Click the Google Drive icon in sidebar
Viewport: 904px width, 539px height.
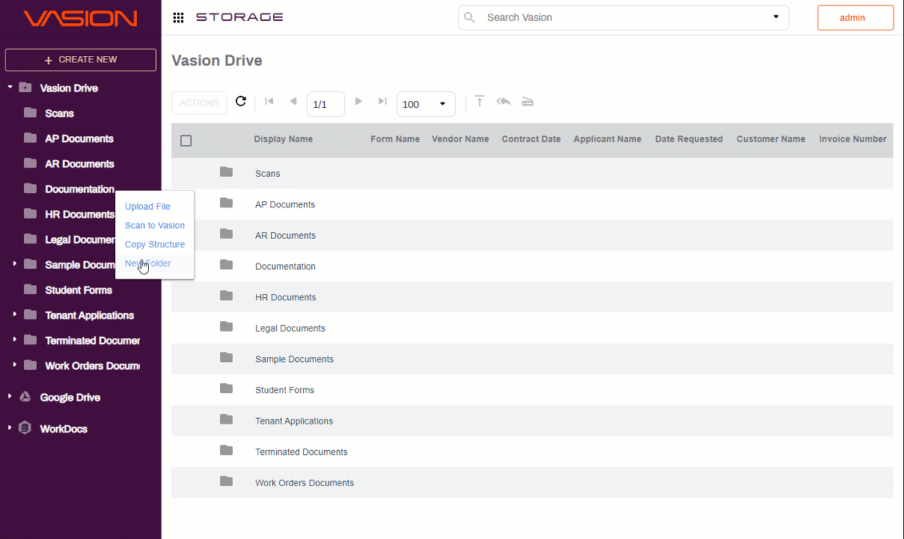point(25,397)
